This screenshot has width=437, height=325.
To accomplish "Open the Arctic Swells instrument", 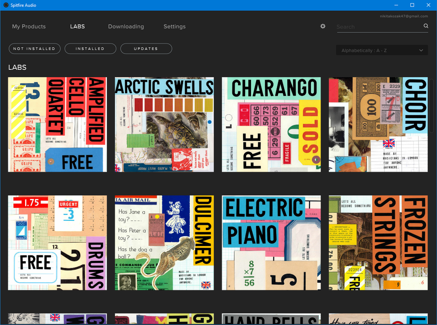I will (x=164, y=124).
